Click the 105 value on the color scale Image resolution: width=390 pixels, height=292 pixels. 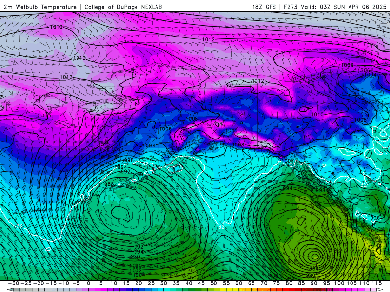(351, 283)
